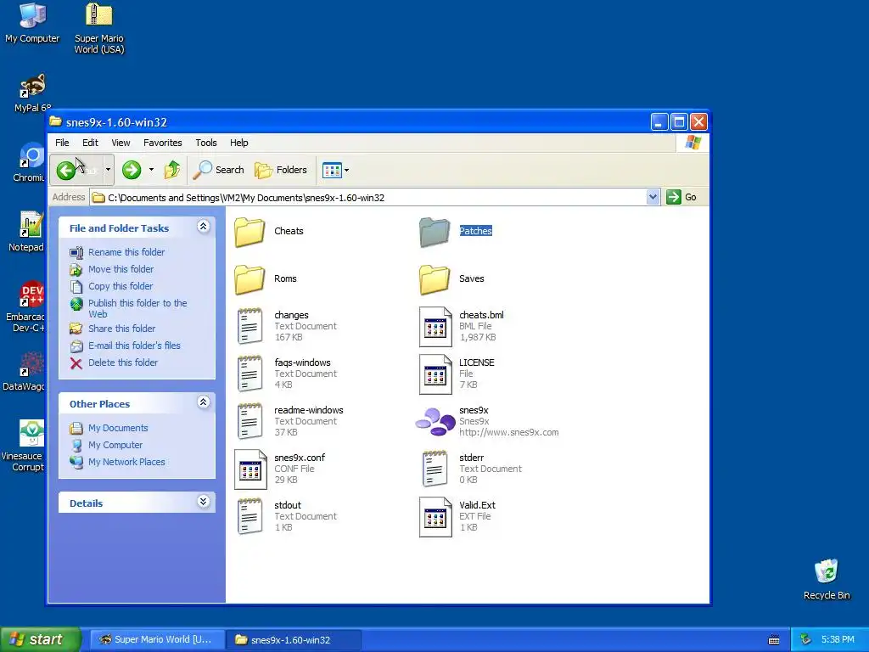Open the Edit menu
Screen dimensions: 869x652
90,143
